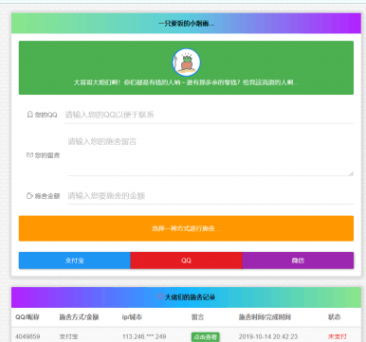This screenshot has width=366, height=342.
Task: Click the heart icon in donation records header
Action: point(160,297)
